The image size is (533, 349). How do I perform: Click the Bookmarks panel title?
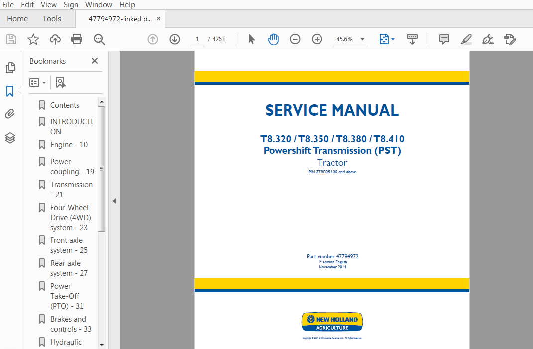coord(48,61)
